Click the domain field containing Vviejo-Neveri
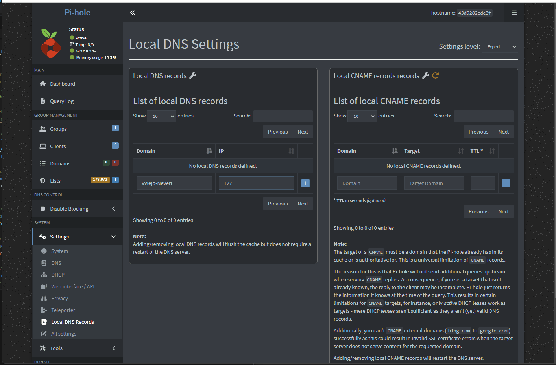Image resolution: width=556 pixels, height=365 pixels. pos(174,183)
